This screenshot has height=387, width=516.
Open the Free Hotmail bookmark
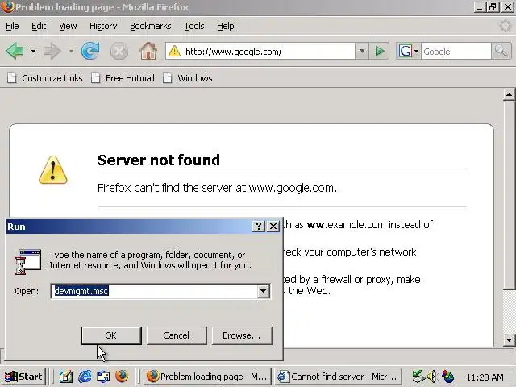(123, 78)
